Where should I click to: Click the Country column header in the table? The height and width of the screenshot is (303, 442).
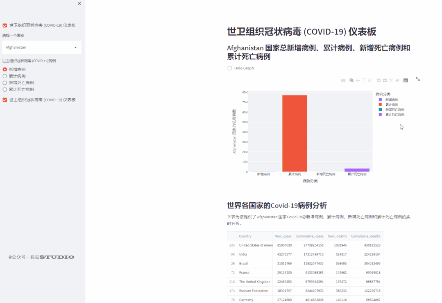(245, 236)
